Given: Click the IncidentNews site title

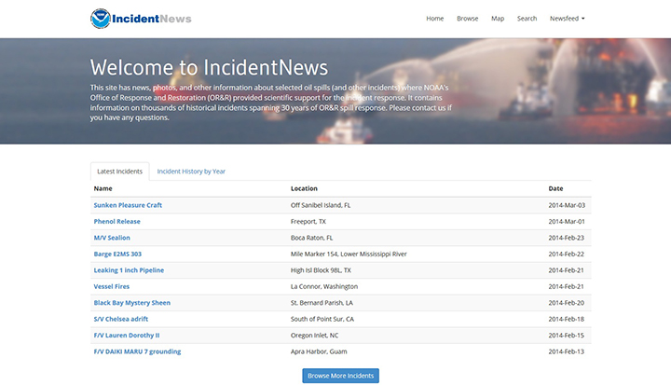Looking at the screenshot, I should coord(152,19).
